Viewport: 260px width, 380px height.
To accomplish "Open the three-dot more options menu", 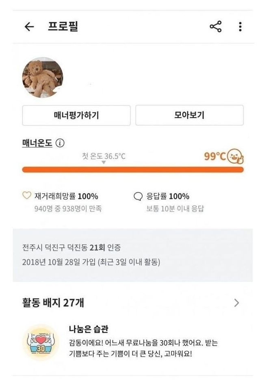I will coord(240,27).
